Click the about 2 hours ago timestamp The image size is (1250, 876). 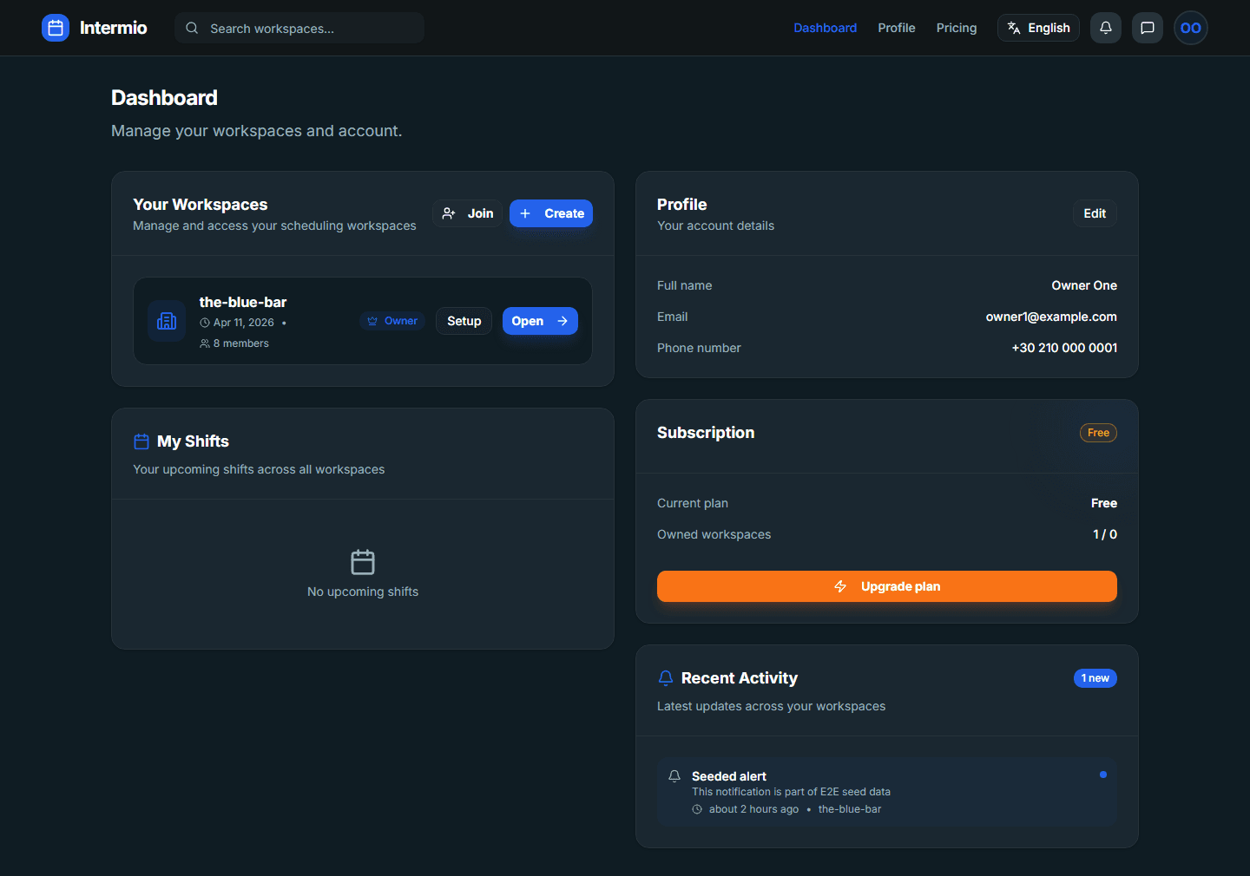coord(753,809)
